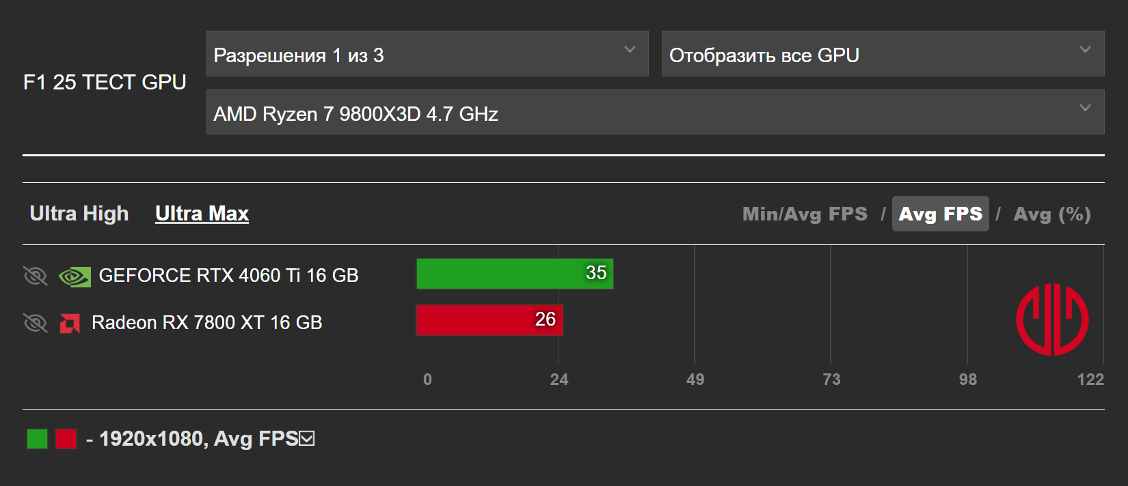Click the Radeon RX 7800 XT 16 GB label

pyautogui.click(x=206, y=323)
